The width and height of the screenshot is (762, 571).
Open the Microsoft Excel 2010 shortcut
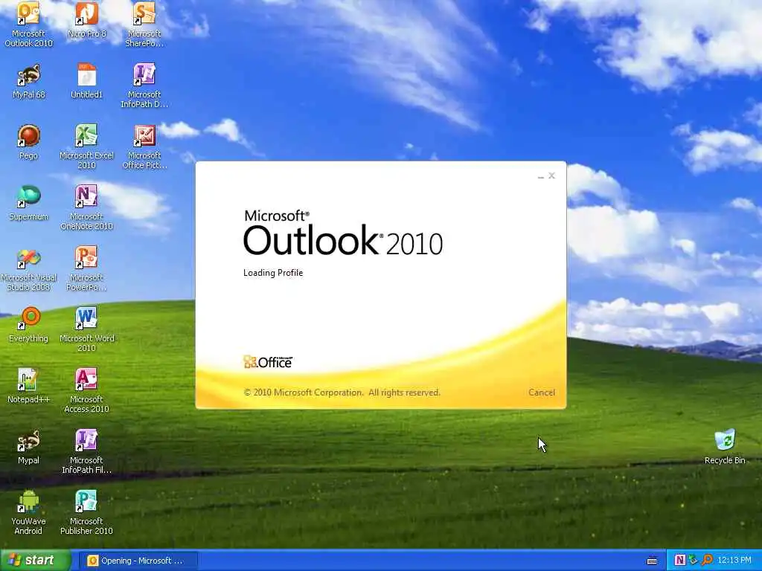[x=86, y=146]
